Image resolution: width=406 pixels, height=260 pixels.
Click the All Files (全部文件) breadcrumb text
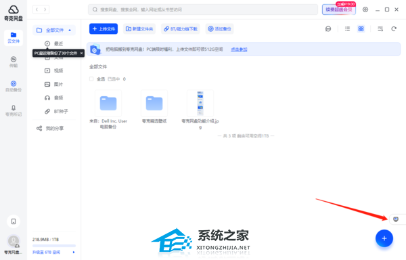tap(98, 67)
